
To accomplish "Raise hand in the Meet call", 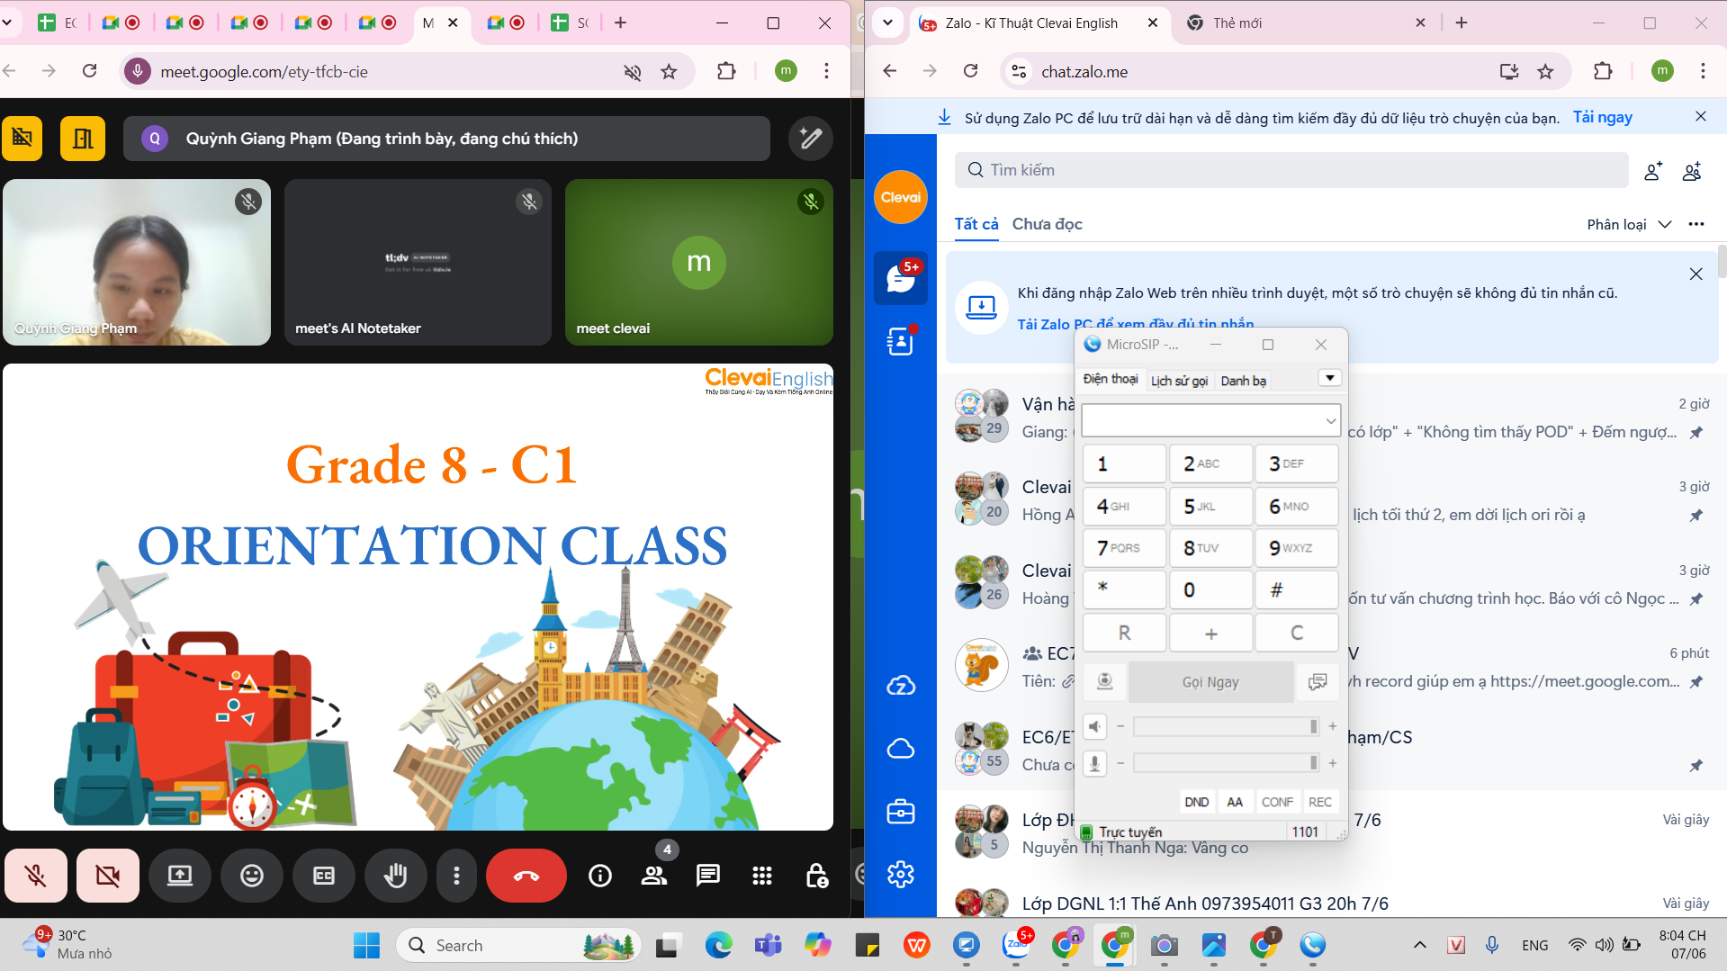I will [396, 875].
